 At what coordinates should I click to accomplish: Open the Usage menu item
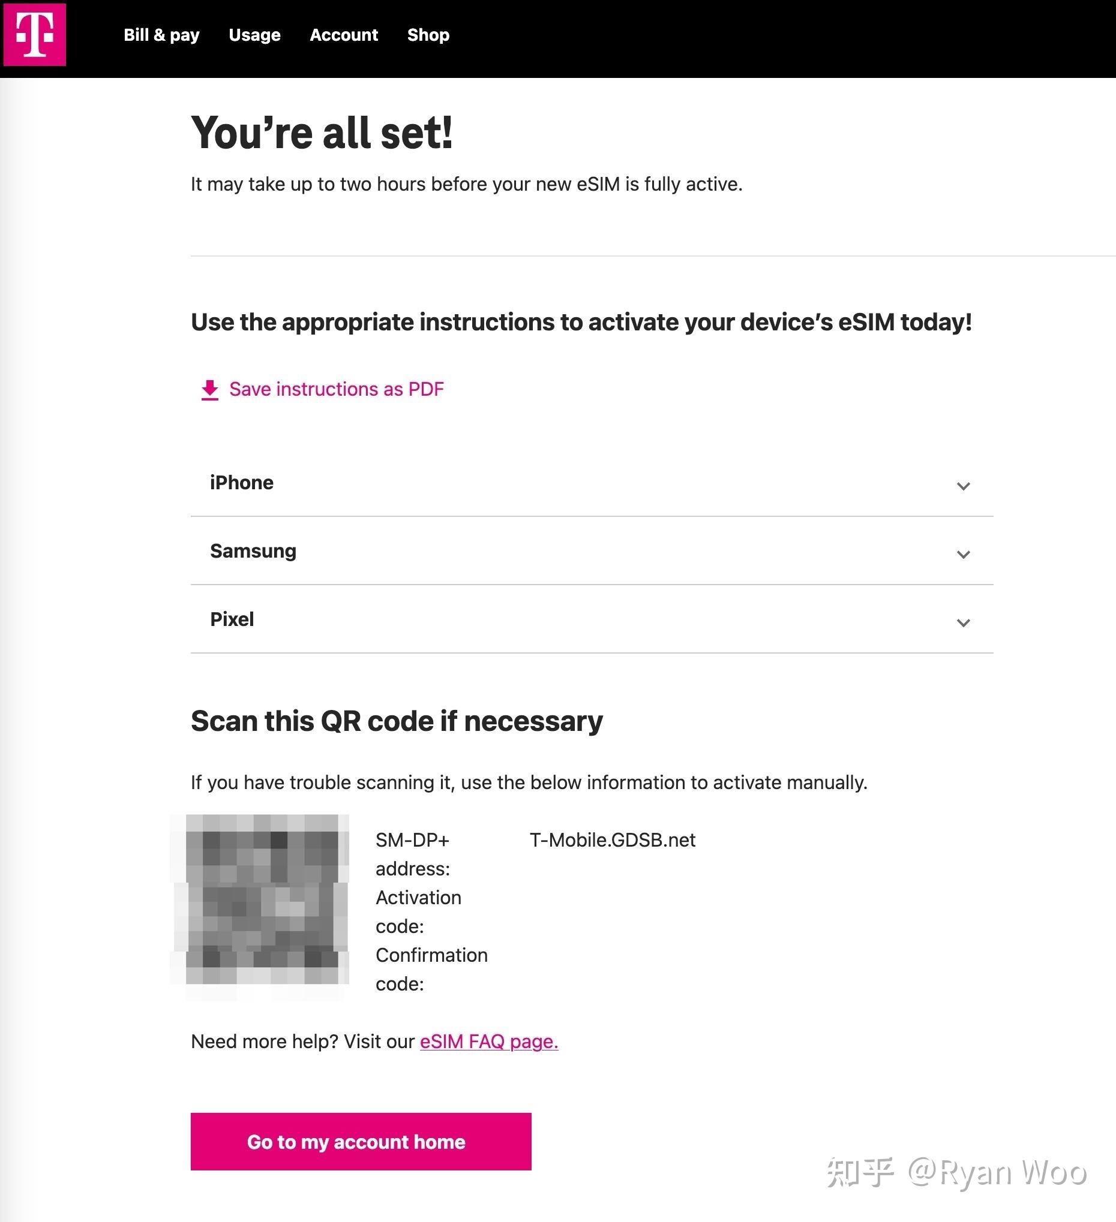[255, 35]
